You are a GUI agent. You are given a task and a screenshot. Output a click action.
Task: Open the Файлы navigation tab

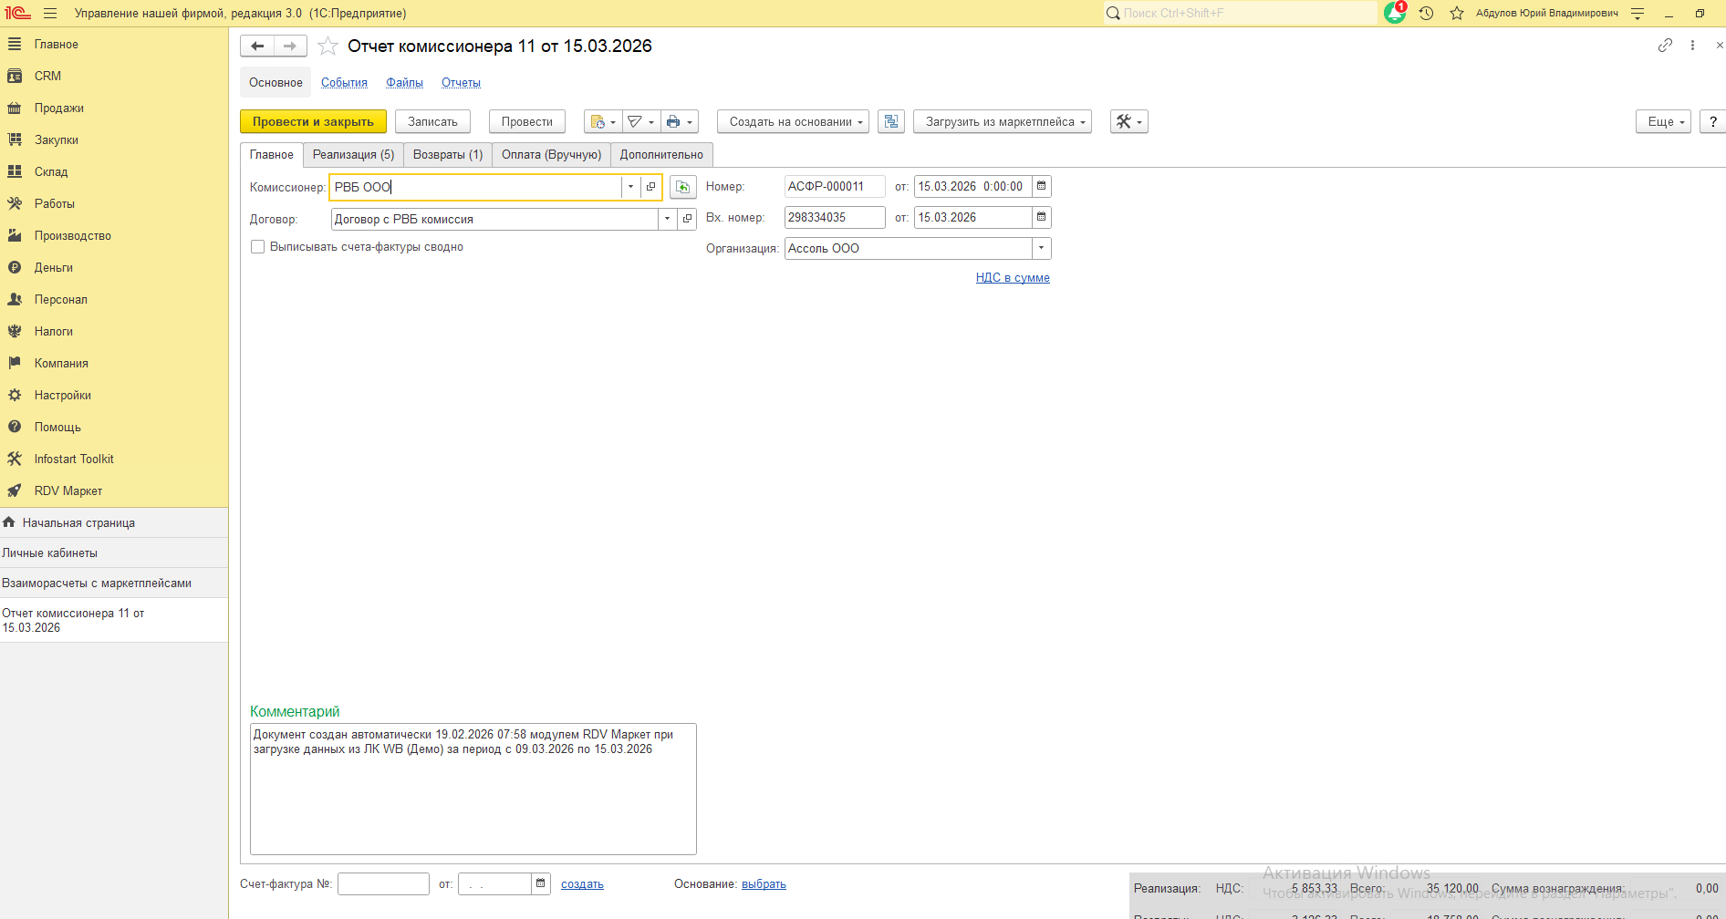pyautogui.click(x=404, y=83)
